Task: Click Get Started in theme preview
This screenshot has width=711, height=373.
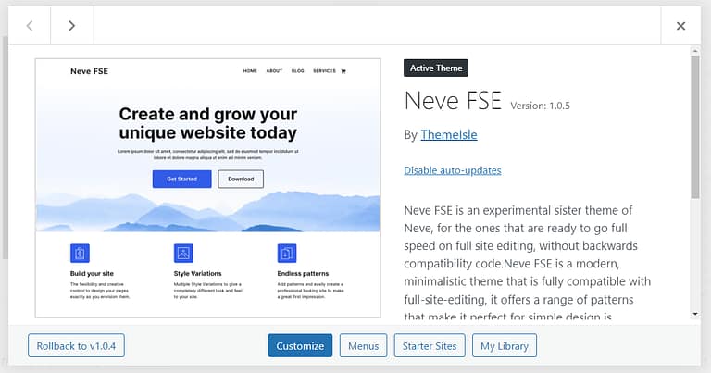Action: coord(182,179)
